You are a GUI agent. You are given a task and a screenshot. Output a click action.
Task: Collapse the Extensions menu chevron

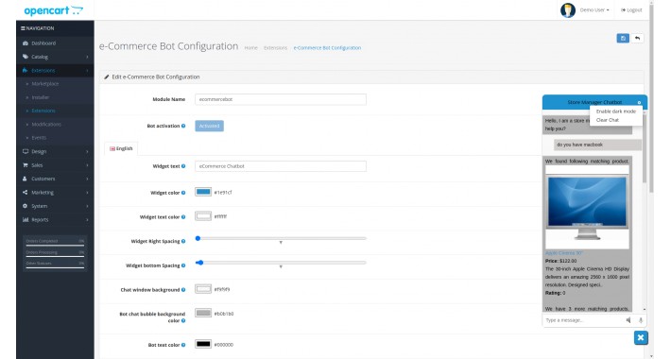pyautogui.click(x=87, y=70)
